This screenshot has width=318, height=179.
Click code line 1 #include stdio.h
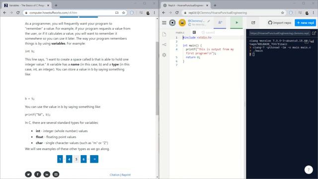(197, 38)
